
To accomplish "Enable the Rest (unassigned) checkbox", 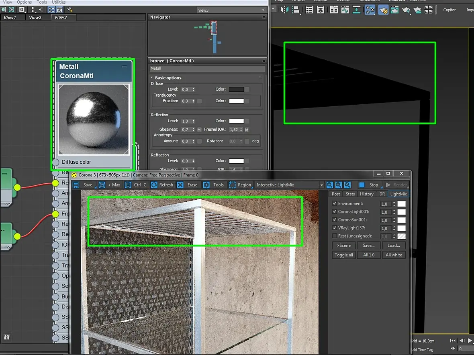I will point(335,236).
